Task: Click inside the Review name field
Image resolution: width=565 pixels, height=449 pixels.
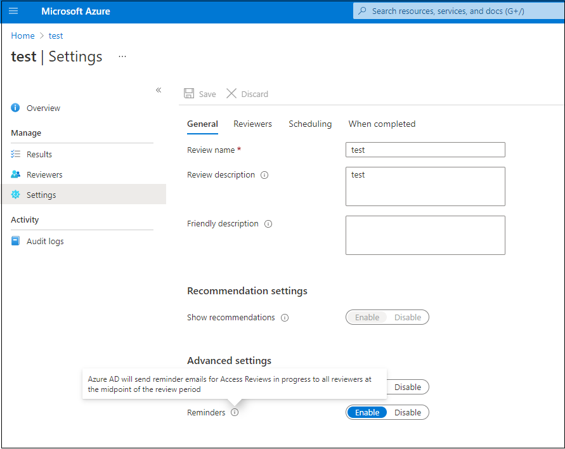Action: 425,150
